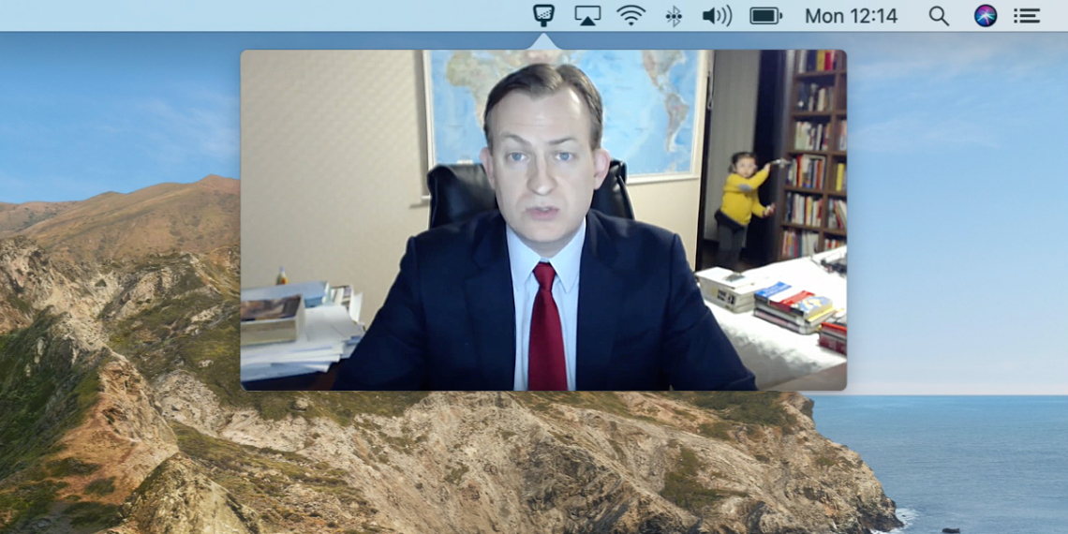This screenshot has width=1068, height=534.
Task: Open the Wi-Fi status menu
Action: click(630, 16)
